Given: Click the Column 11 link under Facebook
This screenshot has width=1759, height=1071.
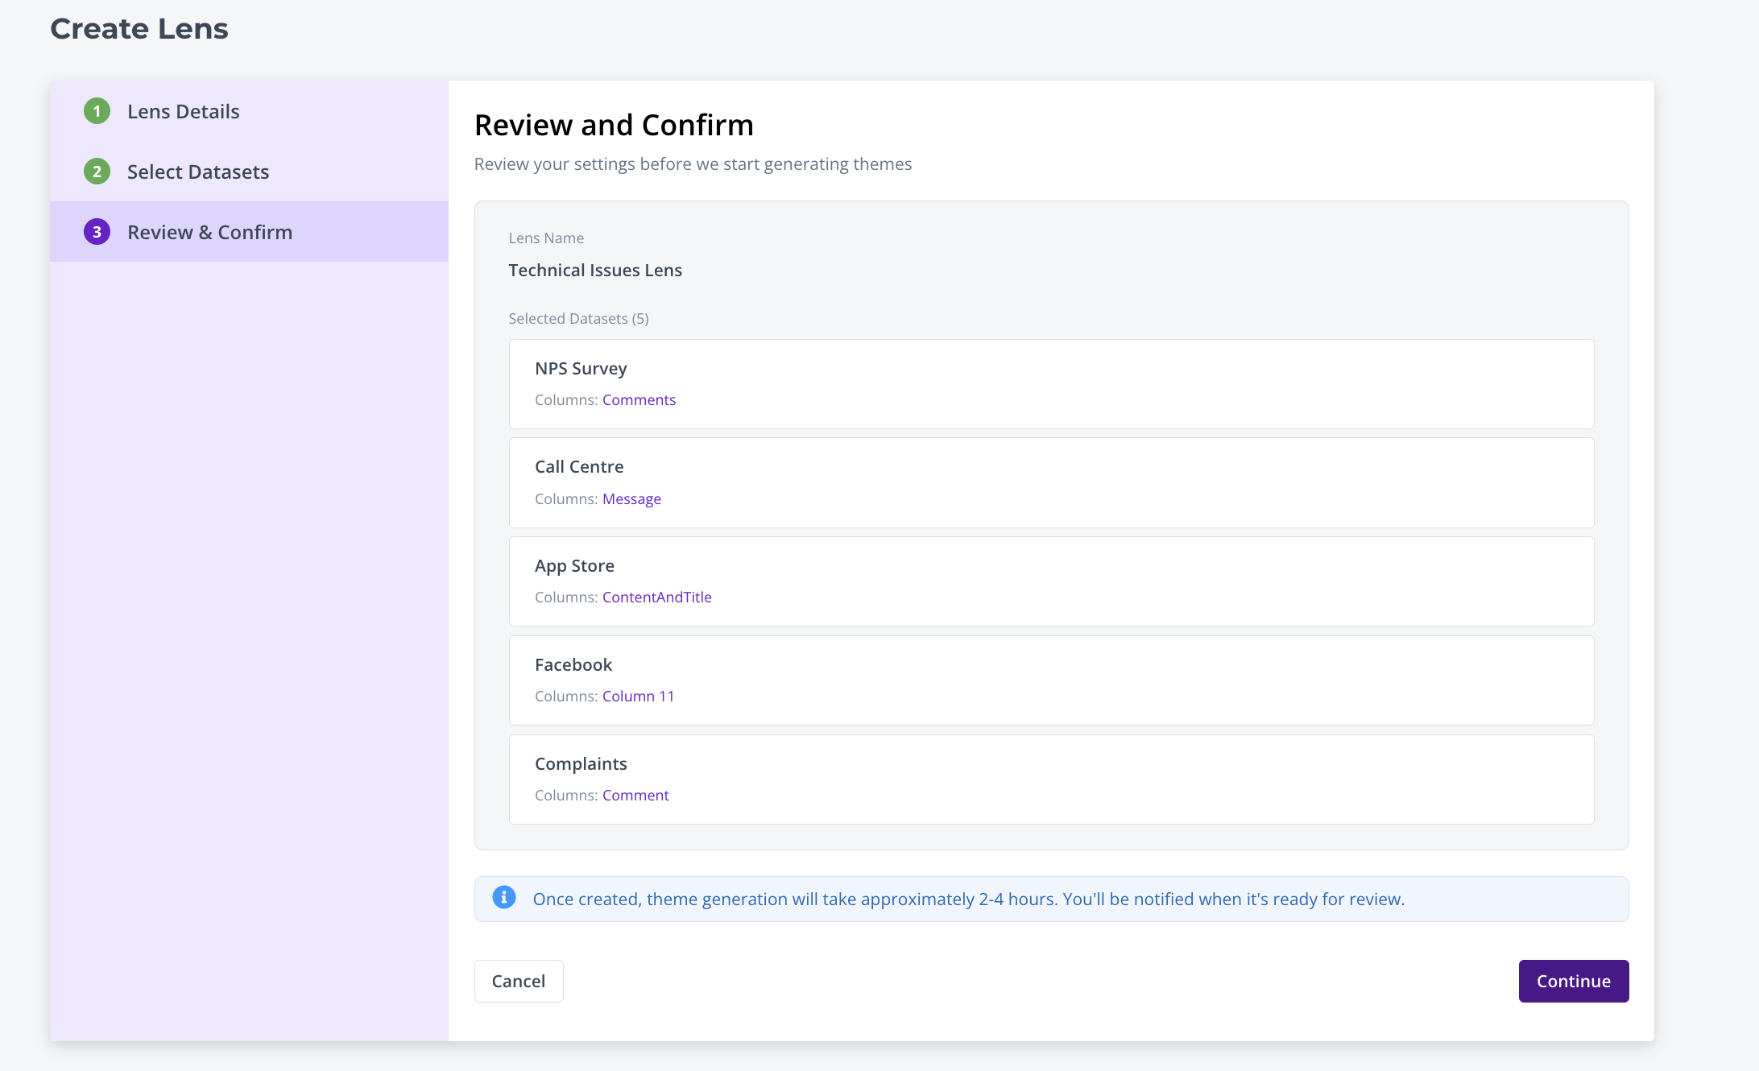Looking at the screenshot, I should [638, 697].
